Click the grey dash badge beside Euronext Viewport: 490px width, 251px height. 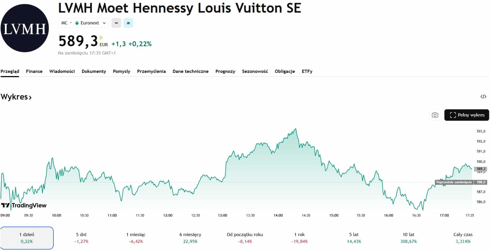pyautogui.click(x=116, y=23)
